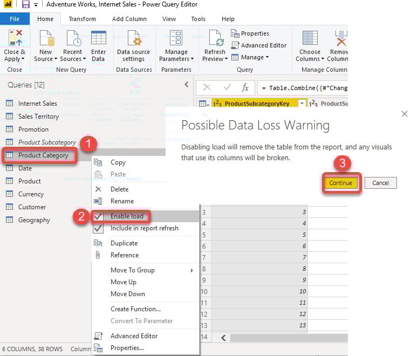Select ProductSubcategoryKey column header
Screen dimensions: 411x356
[257, 104]
